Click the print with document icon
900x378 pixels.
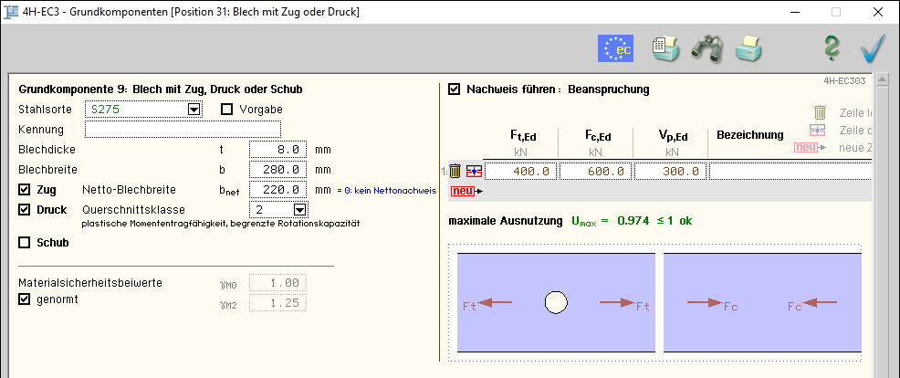[665, 48]
